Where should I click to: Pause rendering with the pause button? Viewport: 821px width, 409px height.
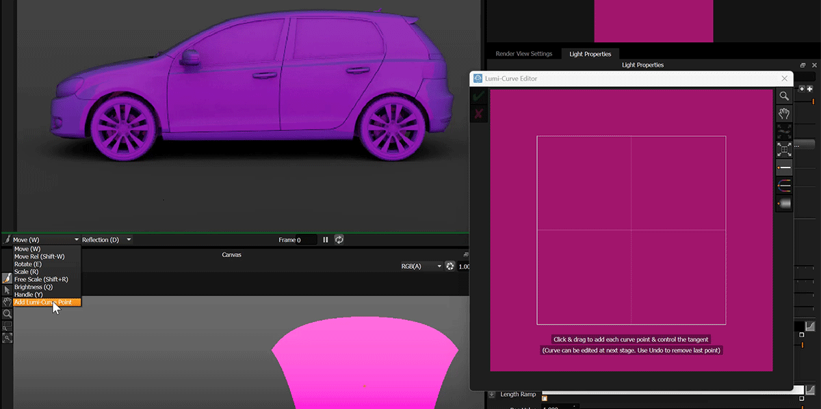tap(326, 240)
